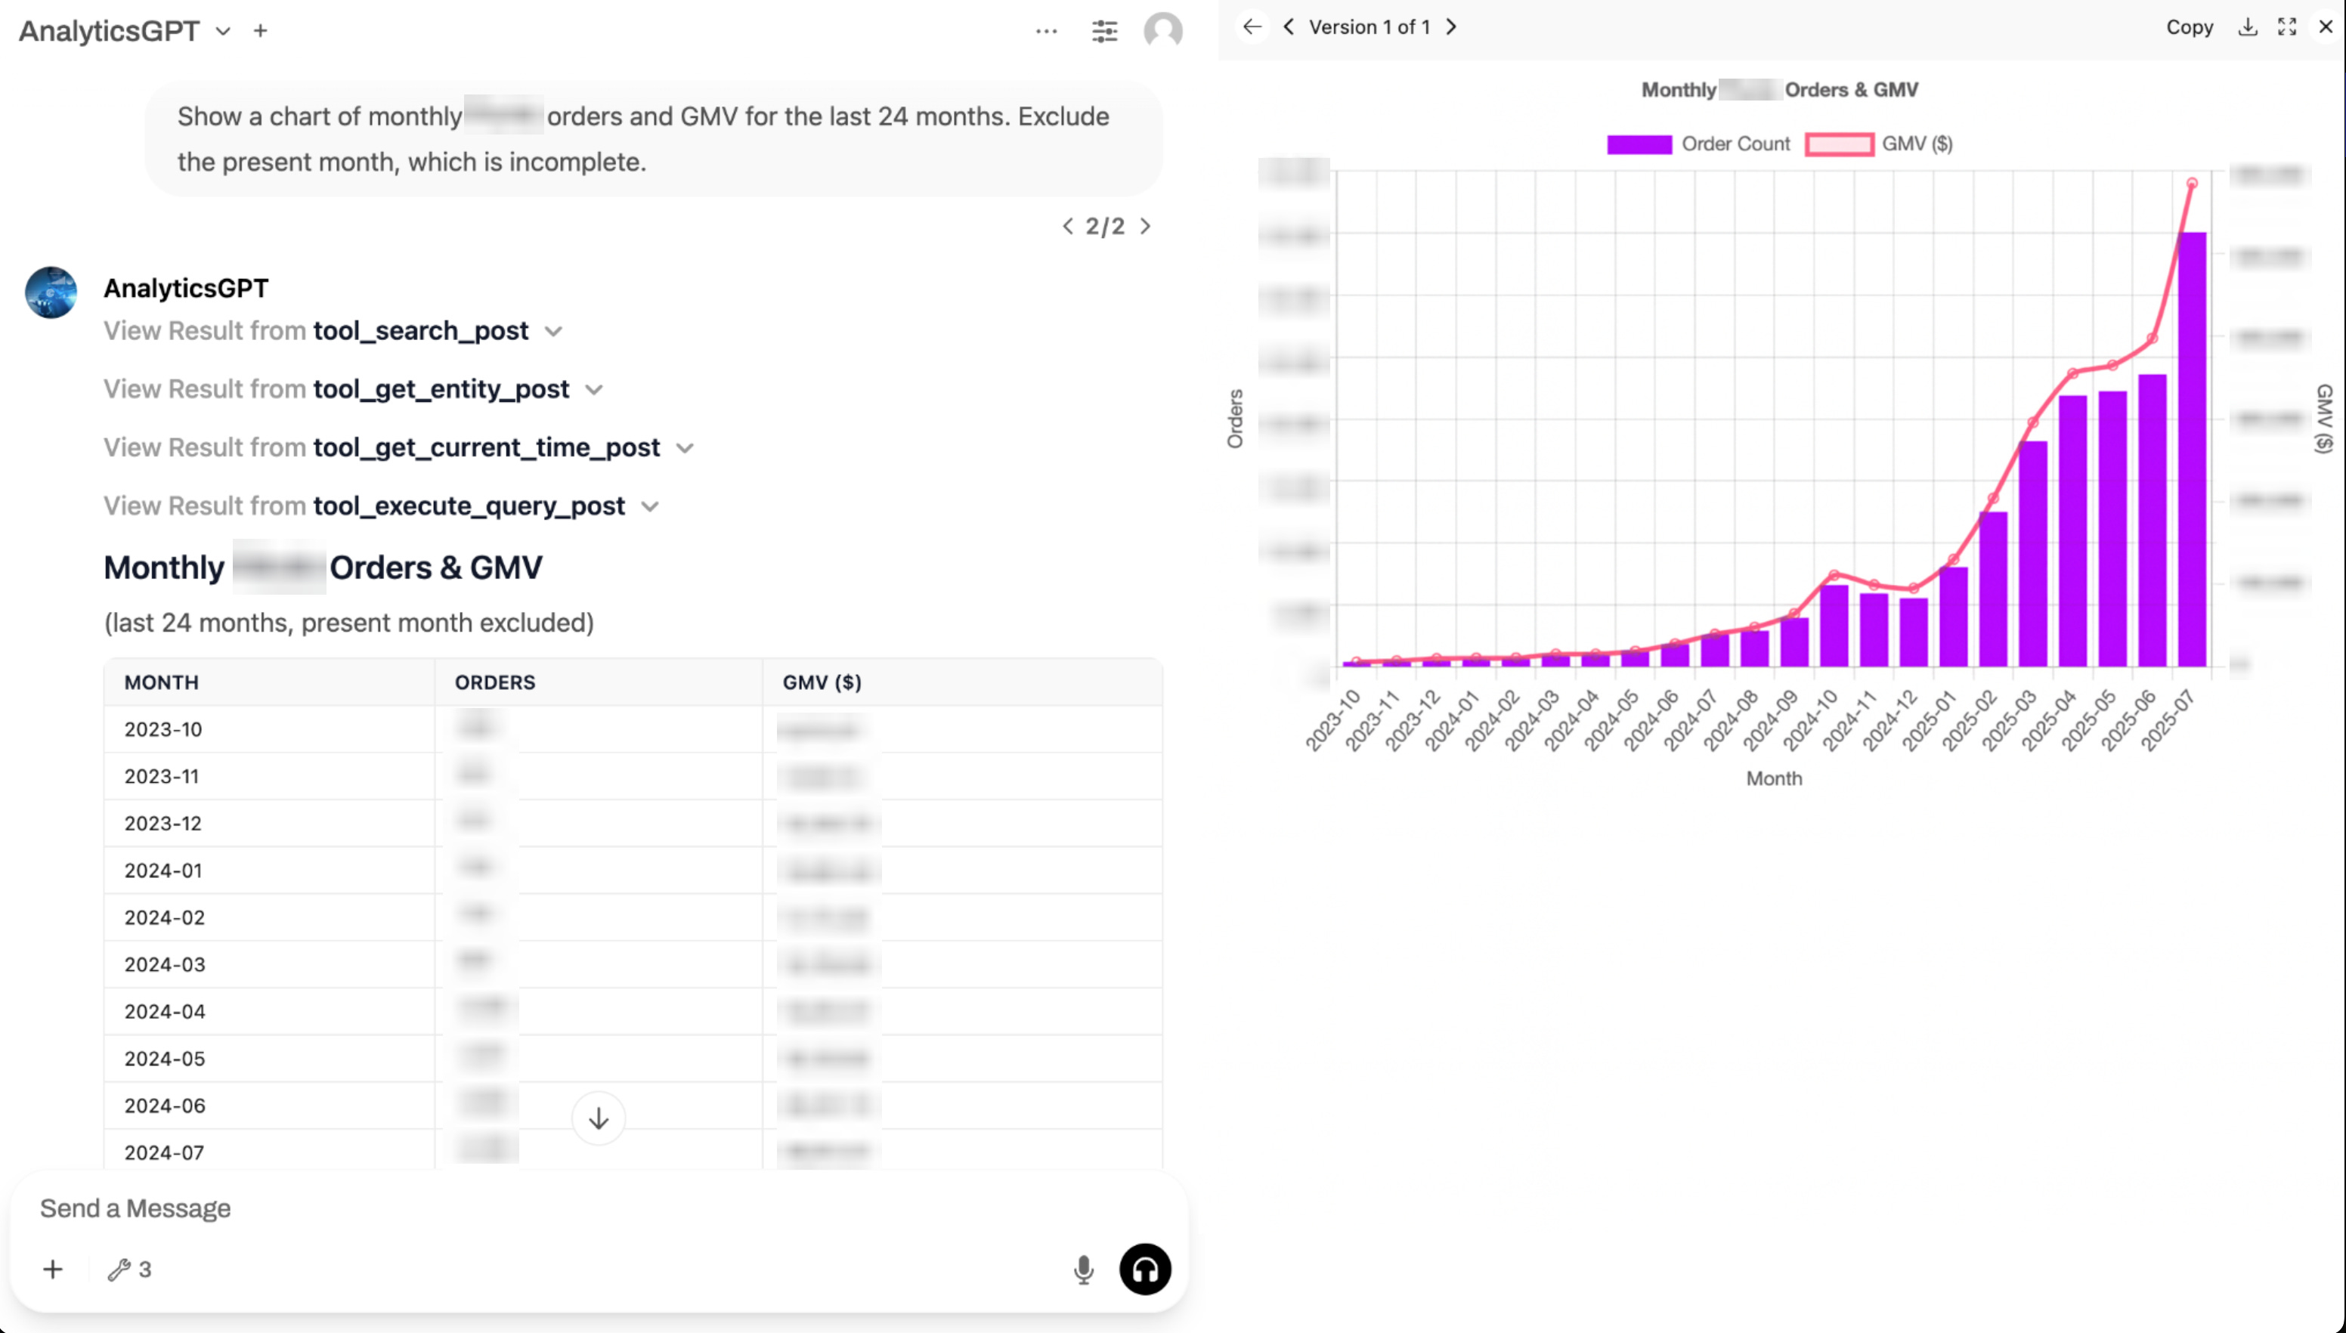This screenshot has width=2346, height=1333.
Task: Open the tools wrench toggle showing 3
Action: (129, 1270)
